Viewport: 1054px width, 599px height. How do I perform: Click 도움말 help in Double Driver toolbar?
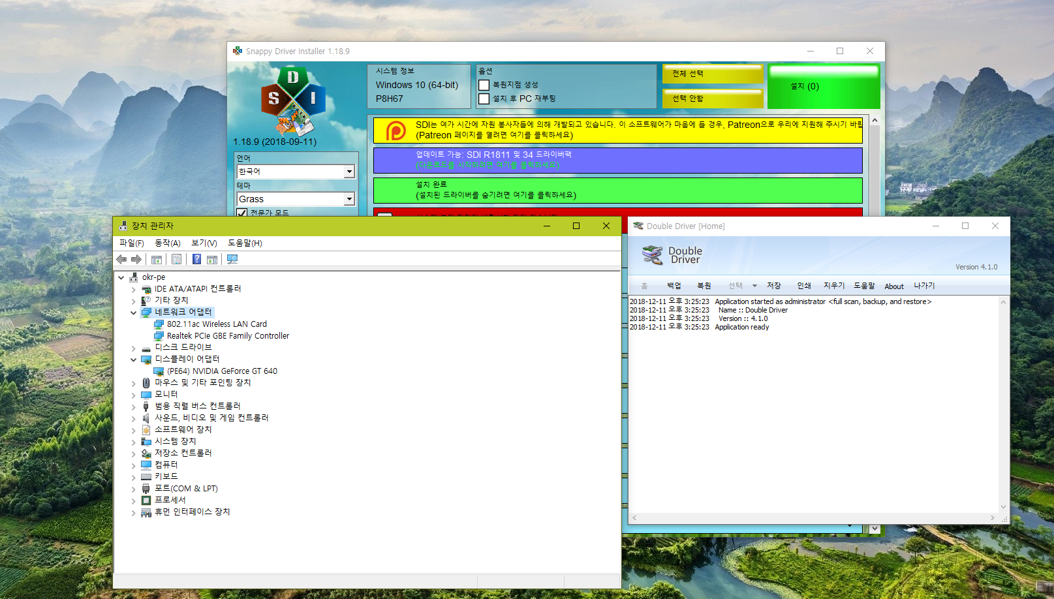click(864, 286)
